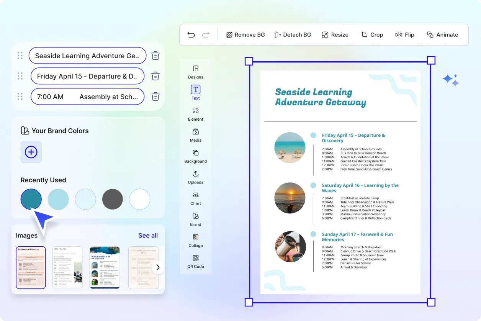
Task: Animate the selected poster
Action: click(443, 34)
